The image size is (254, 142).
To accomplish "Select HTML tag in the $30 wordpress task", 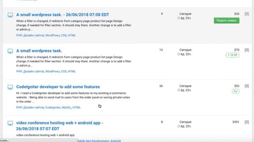I will (x=72, y=35).
